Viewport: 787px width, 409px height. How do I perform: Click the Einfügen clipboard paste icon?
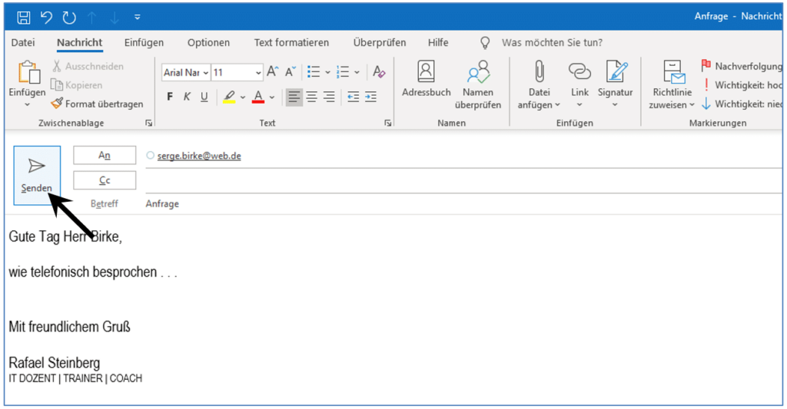click(28, 73)
